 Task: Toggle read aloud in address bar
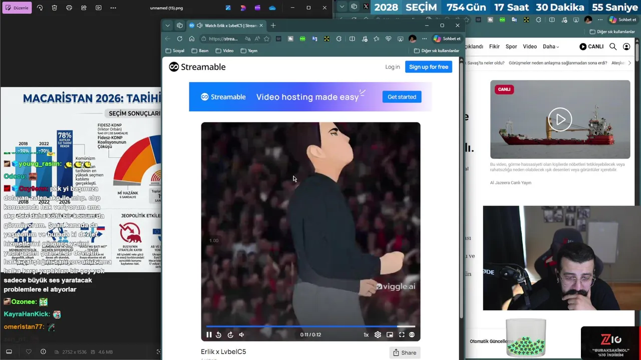point(257,39)
